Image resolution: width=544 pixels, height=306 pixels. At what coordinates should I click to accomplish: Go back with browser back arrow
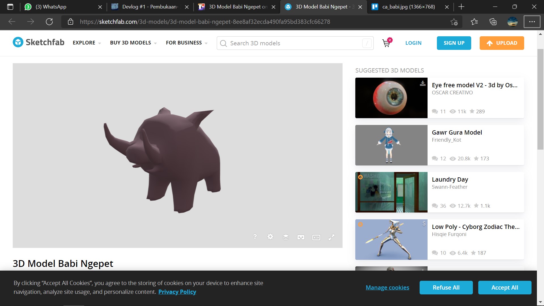tap(12, 22)
